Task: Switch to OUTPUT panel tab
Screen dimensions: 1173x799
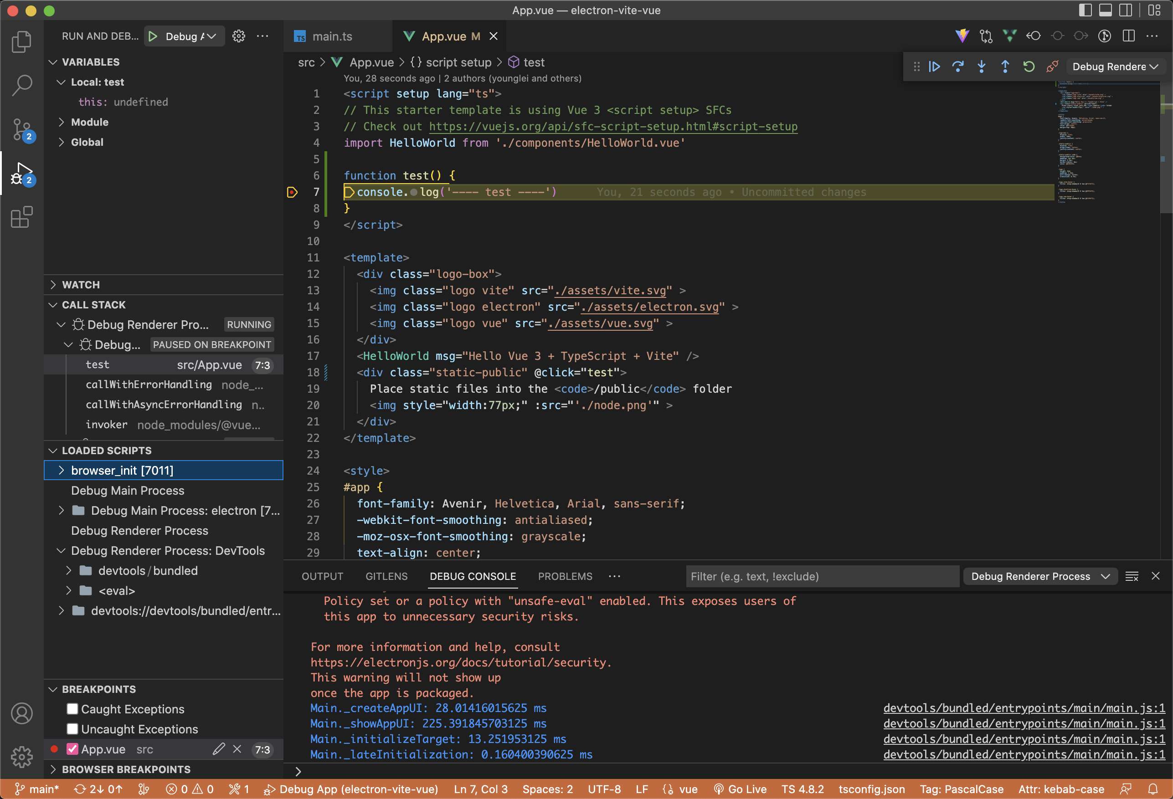Action: pos(322,576)
